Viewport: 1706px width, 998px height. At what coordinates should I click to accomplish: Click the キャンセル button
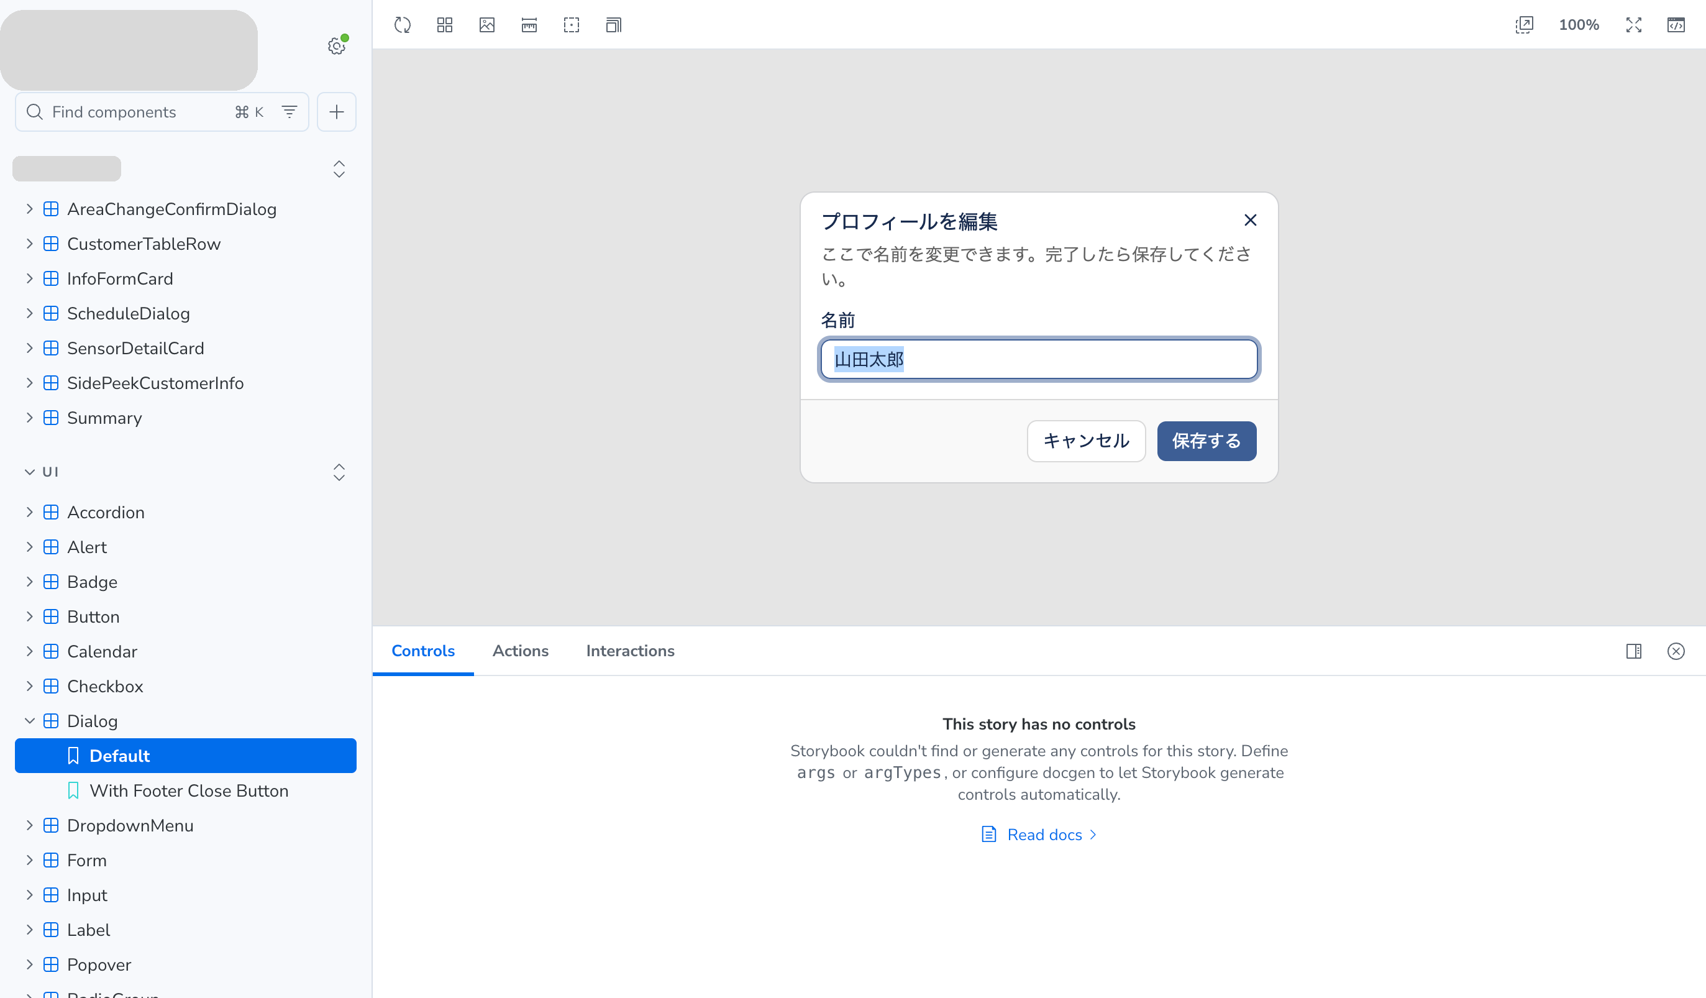1086,441
